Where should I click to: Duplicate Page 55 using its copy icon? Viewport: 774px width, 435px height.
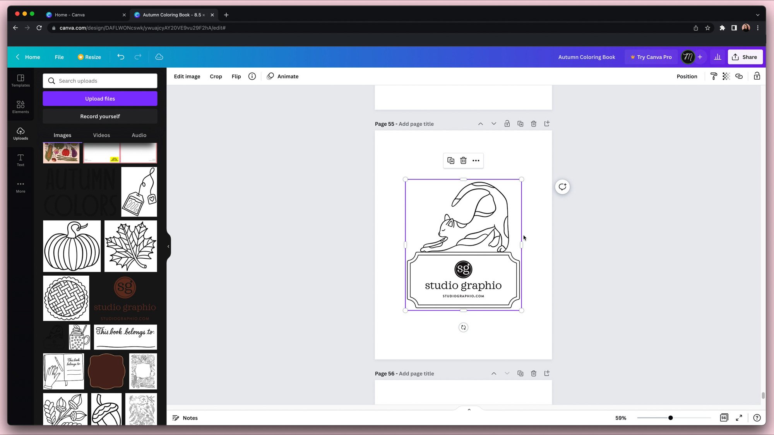click(520, 124)
